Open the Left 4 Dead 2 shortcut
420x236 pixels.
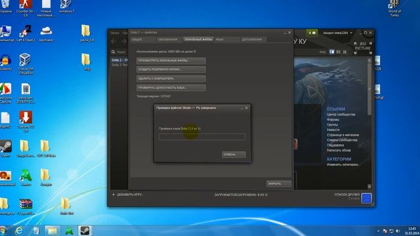26,33
